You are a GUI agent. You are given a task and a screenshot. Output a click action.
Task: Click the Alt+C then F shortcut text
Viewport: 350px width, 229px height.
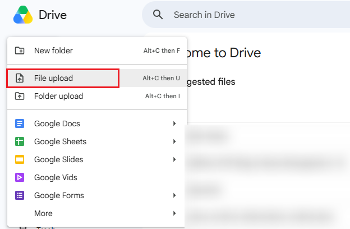162,51
